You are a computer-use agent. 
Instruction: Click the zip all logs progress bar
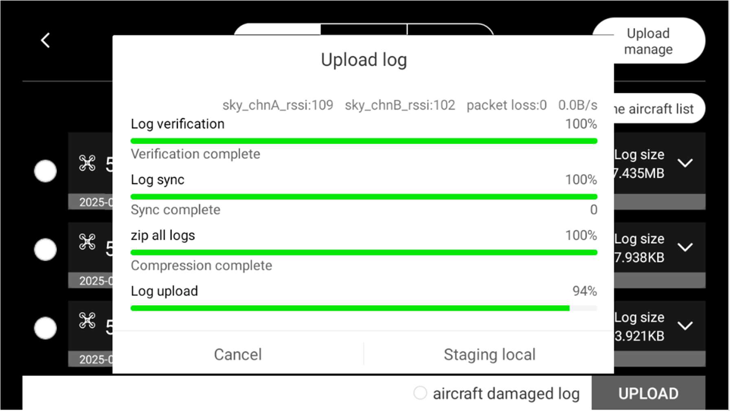pos(364,252)
